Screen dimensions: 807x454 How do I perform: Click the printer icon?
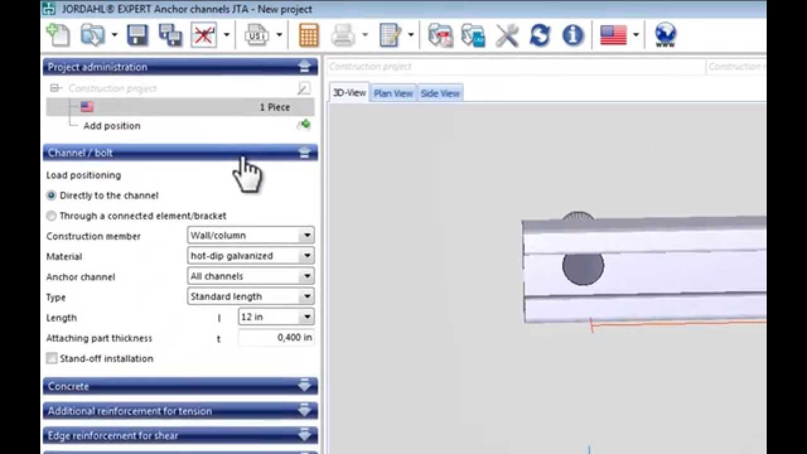343,35
